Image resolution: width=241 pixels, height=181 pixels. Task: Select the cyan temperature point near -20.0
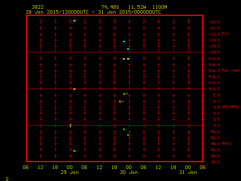pyautogui.click(x=75, y=21)
